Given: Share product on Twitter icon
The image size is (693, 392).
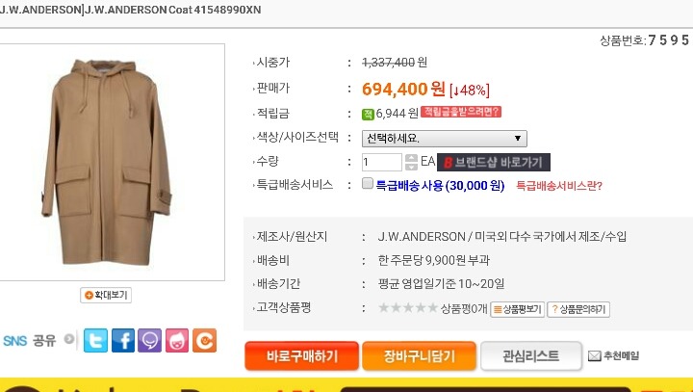Looking at the screenshot, I should click(95, 340).
